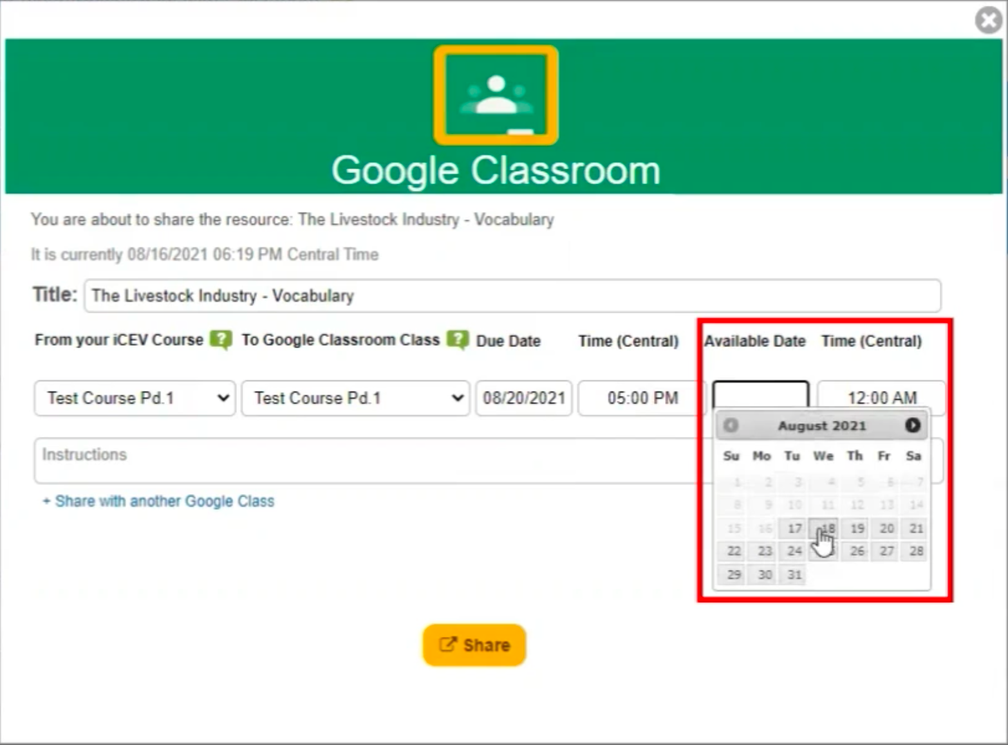The image size is (1008, 745).
Task: Click the Google Classroom logo icon
Action: pyautogui.click(x=496, y=95)
